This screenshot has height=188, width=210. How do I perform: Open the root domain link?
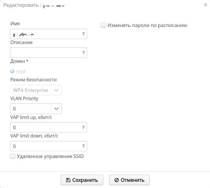point(21,71)
